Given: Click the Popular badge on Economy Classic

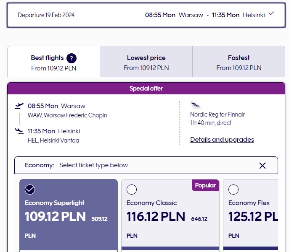Looking at the screenshot, I should coord(205,185).
